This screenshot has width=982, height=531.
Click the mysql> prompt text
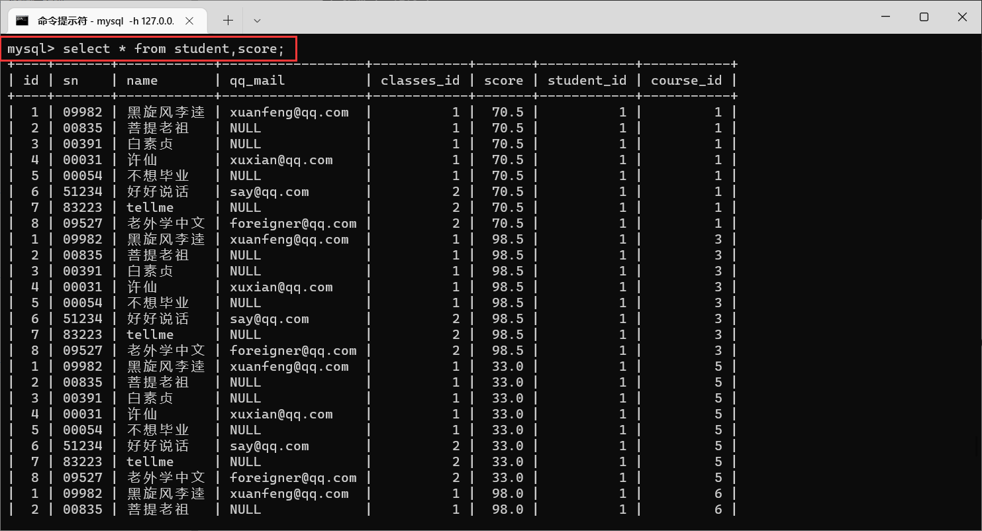(31, 49)
